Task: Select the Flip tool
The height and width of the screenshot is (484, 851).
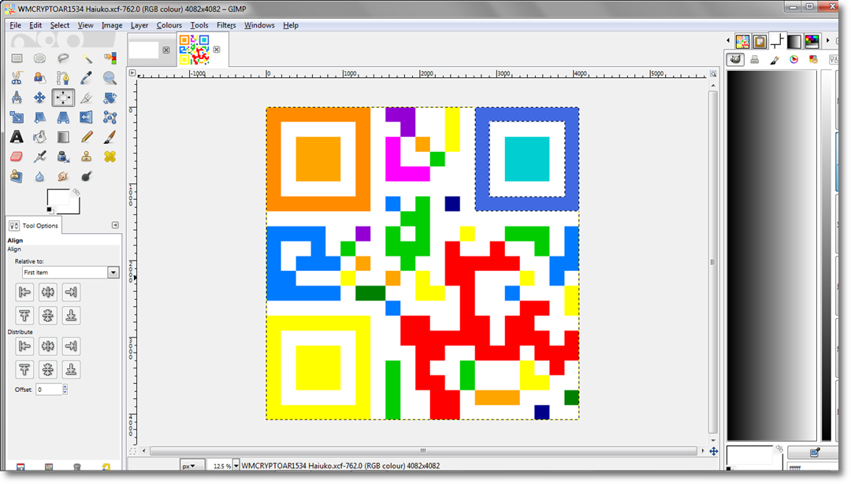Action: tap(87, 117)
